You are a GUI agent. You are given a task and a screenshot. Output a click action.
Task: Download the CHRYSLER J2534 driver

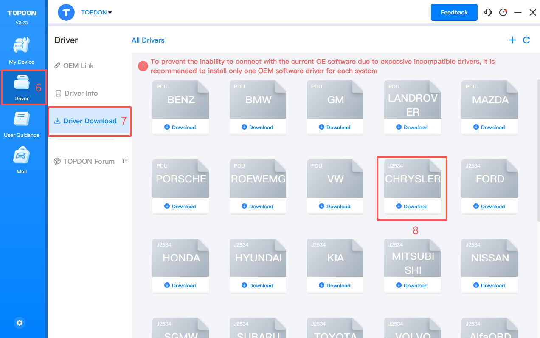click(x=412, y=206)
